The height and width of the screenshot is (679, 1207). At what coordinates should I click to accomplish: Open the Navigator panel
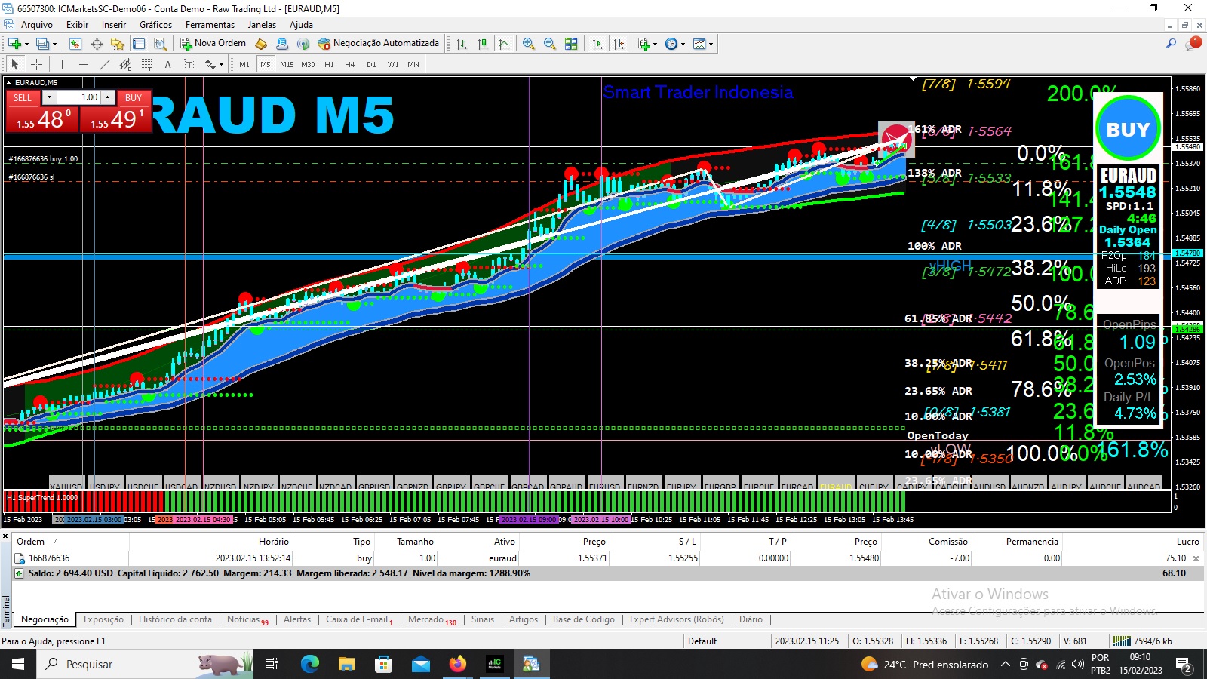pyautogui.click(x=118, y=44)
